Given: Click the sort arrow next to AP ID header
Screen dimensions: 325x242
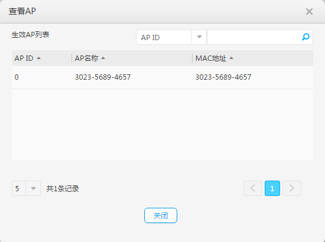Looking at the screenshot, I should coord(38,58).
